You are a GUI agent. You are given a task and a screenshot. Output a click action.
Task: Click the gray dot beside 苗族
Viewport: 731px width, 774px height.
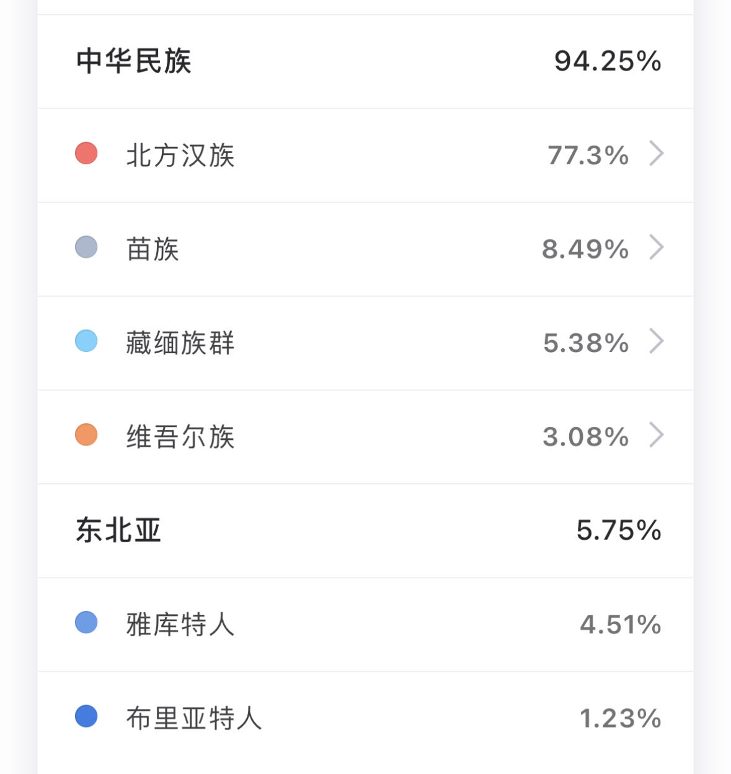(86, 247)
